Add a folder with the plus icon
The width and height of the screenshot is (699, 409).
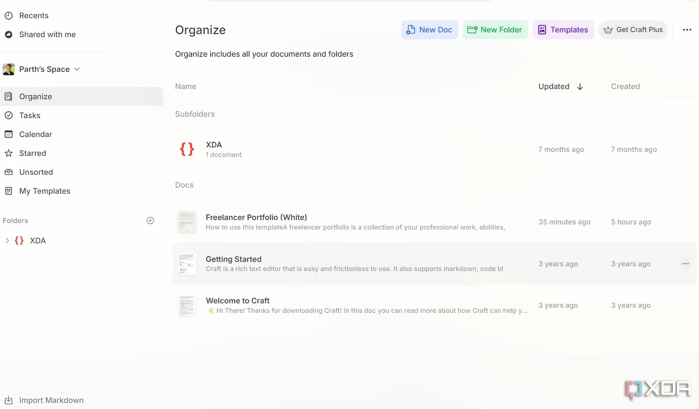[150, 221]
